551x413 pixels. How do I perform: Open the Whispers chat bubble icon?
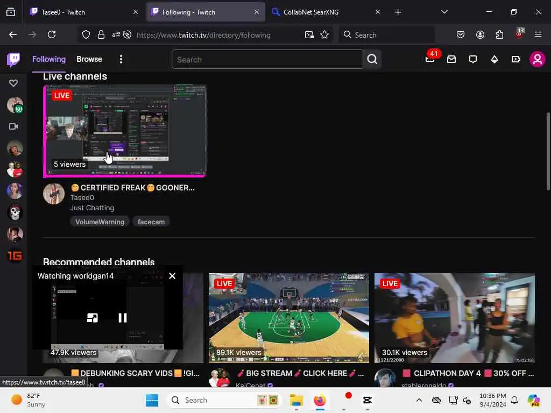pos(473,59)
